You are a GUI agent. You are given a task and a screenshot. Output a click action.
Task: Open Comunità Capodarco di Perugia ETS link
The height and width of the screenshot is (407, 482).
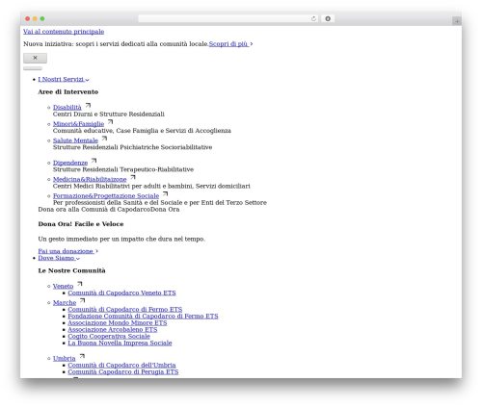(123, 372)
